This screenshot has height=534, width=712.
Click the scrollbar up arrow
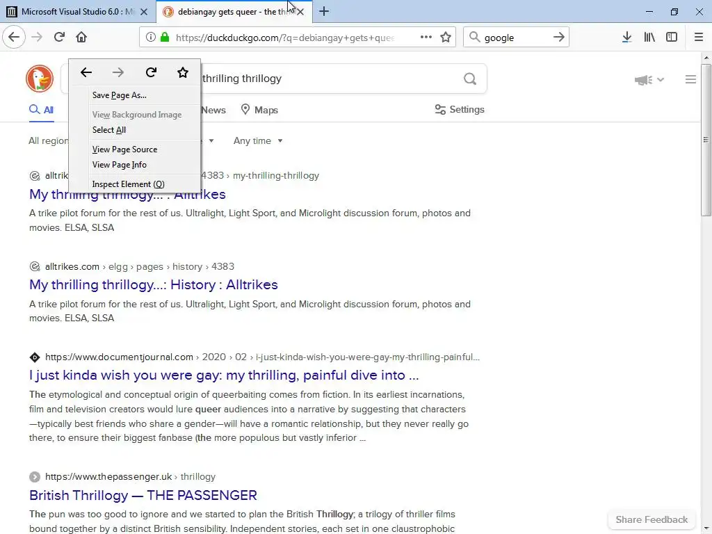click(706, 58)
